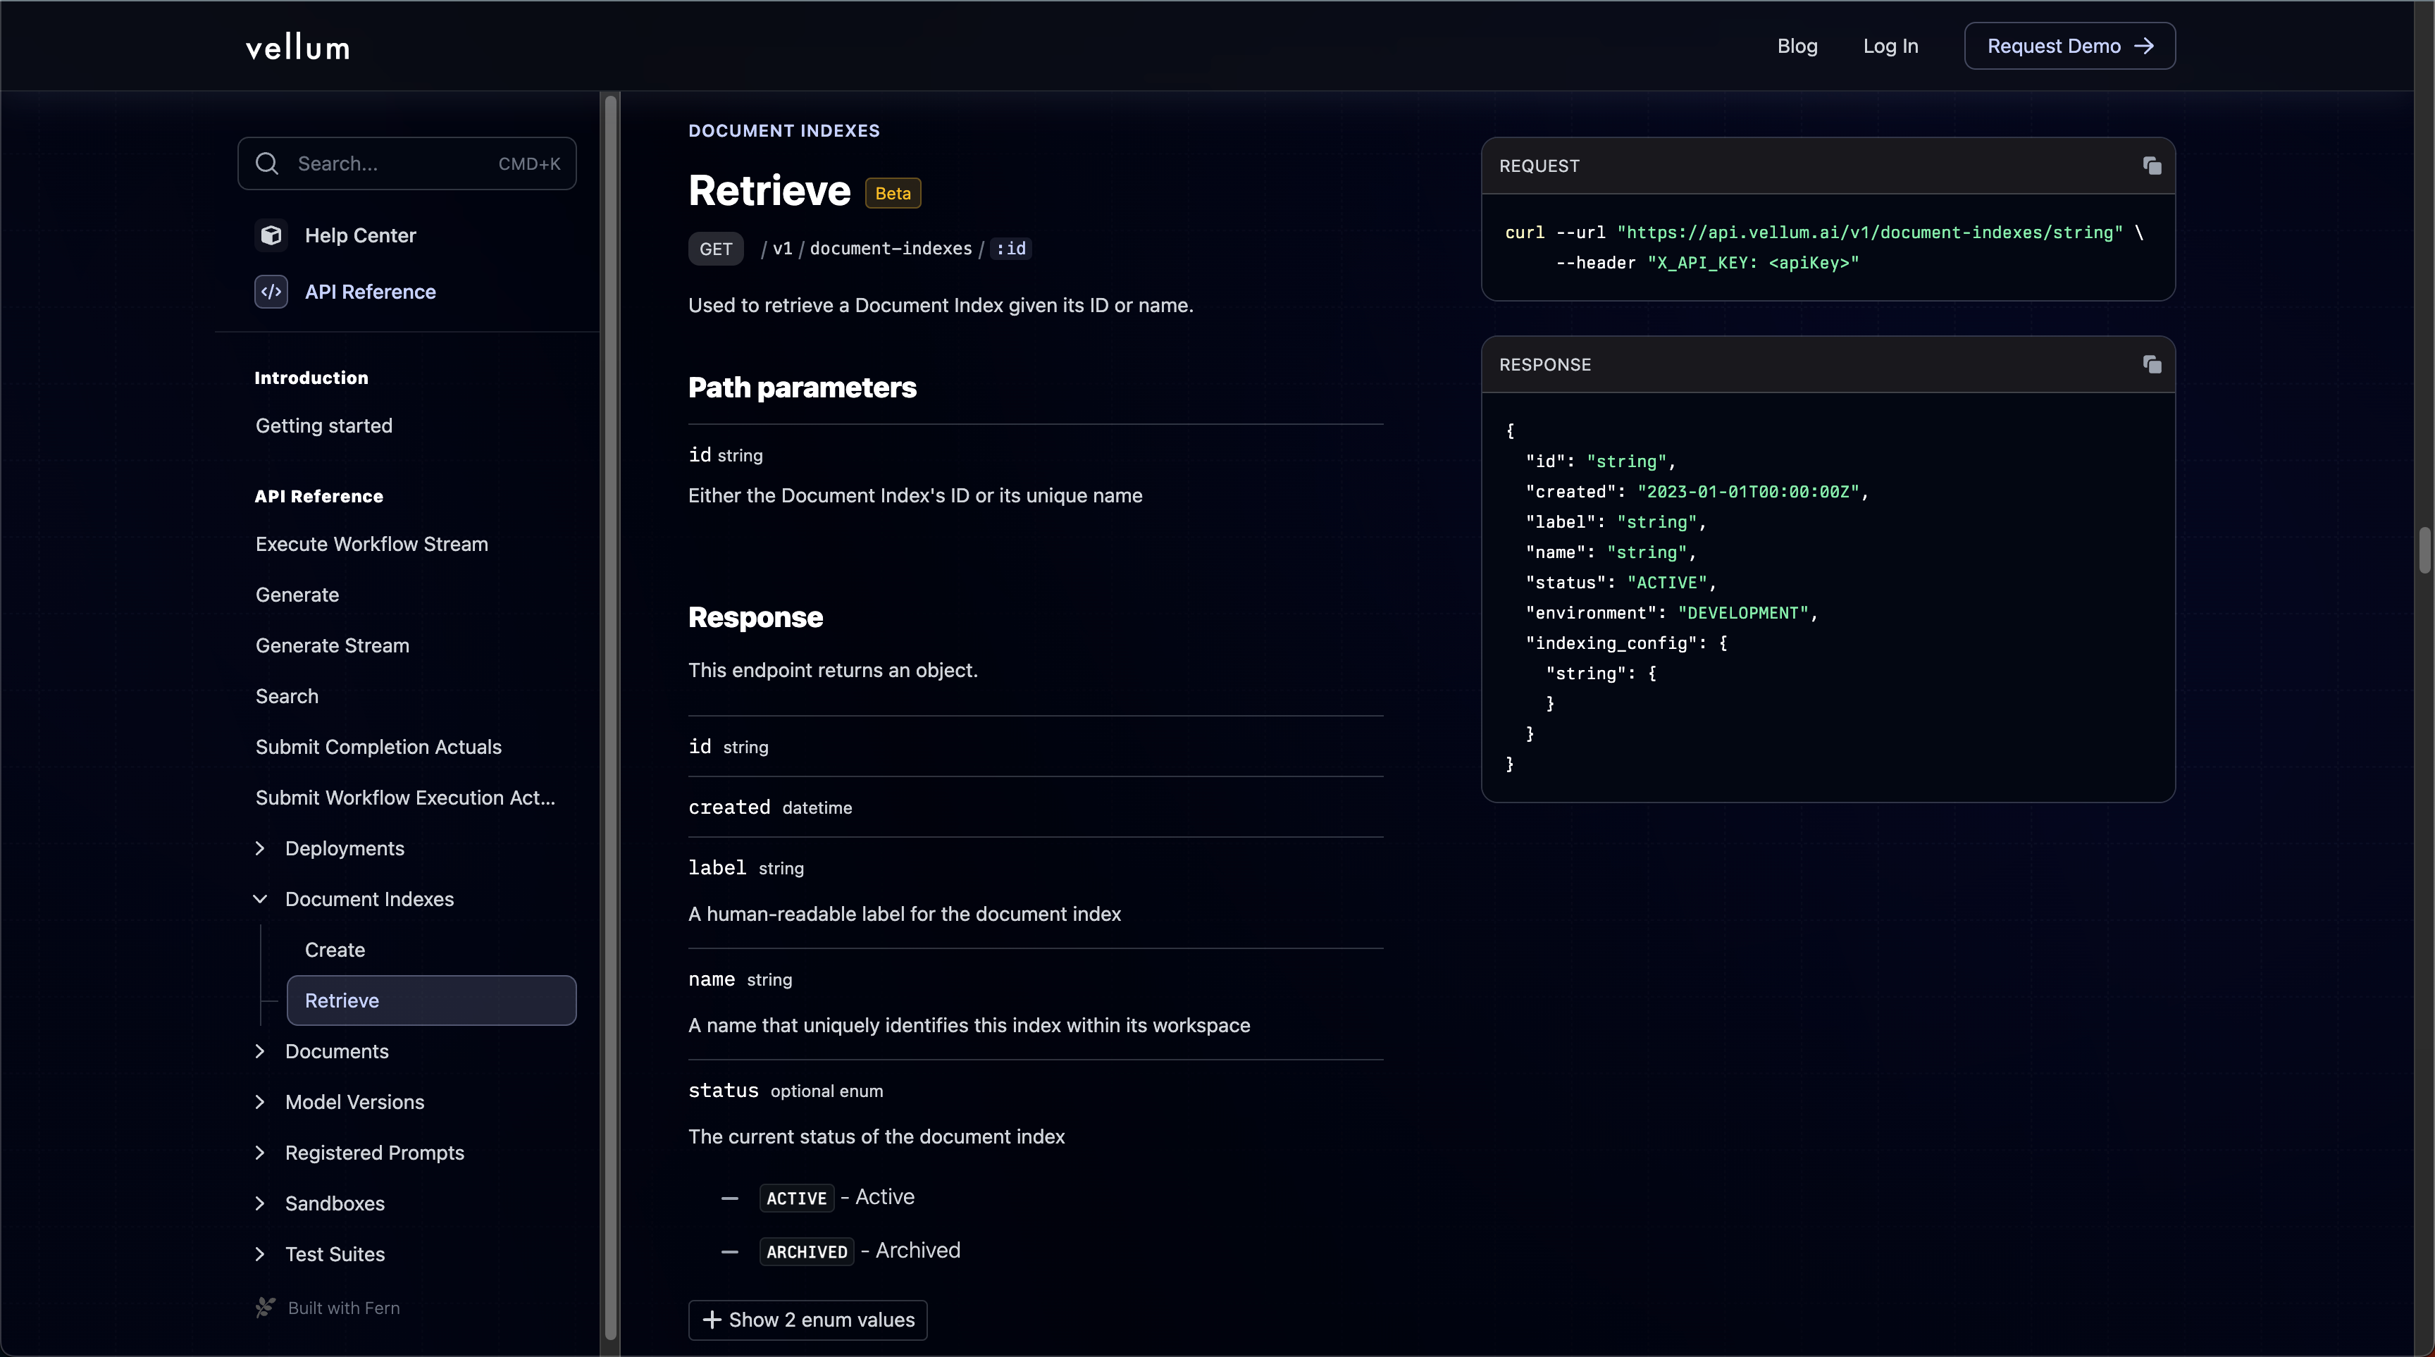Click the vellum logo
2435x1357 pixels.
click(298, 47)
